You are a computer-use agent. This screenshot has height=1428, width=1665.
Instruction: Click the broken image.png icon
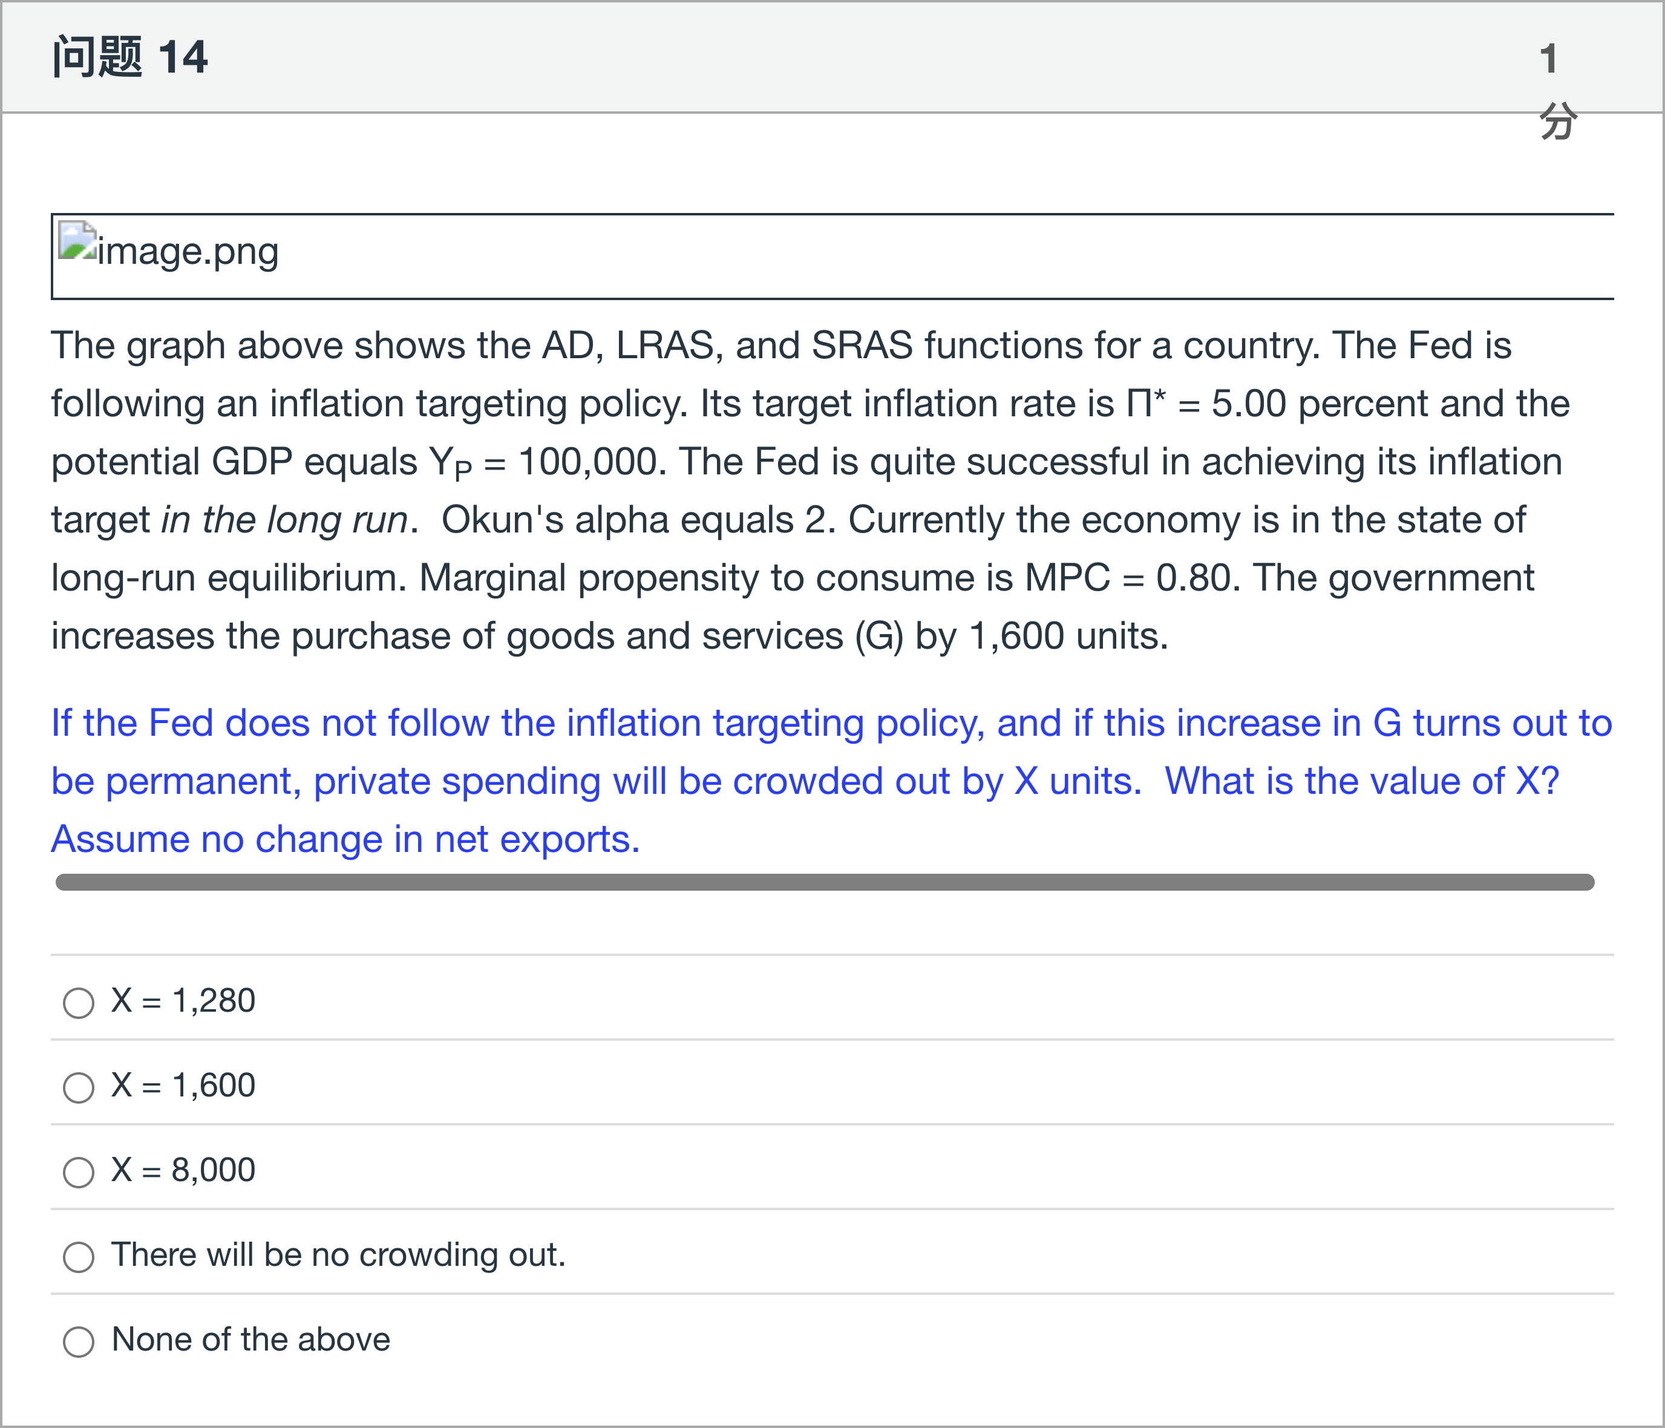pyautogui.click(x=76, y=241)
